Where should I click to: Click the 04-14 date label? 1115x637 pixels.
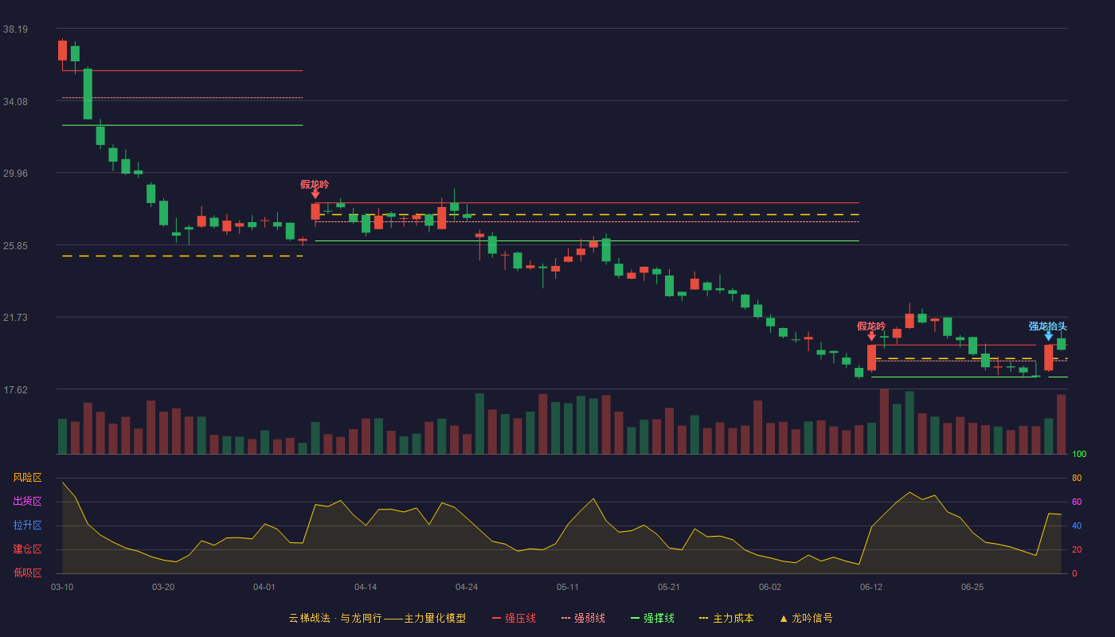tap(366, 587)
